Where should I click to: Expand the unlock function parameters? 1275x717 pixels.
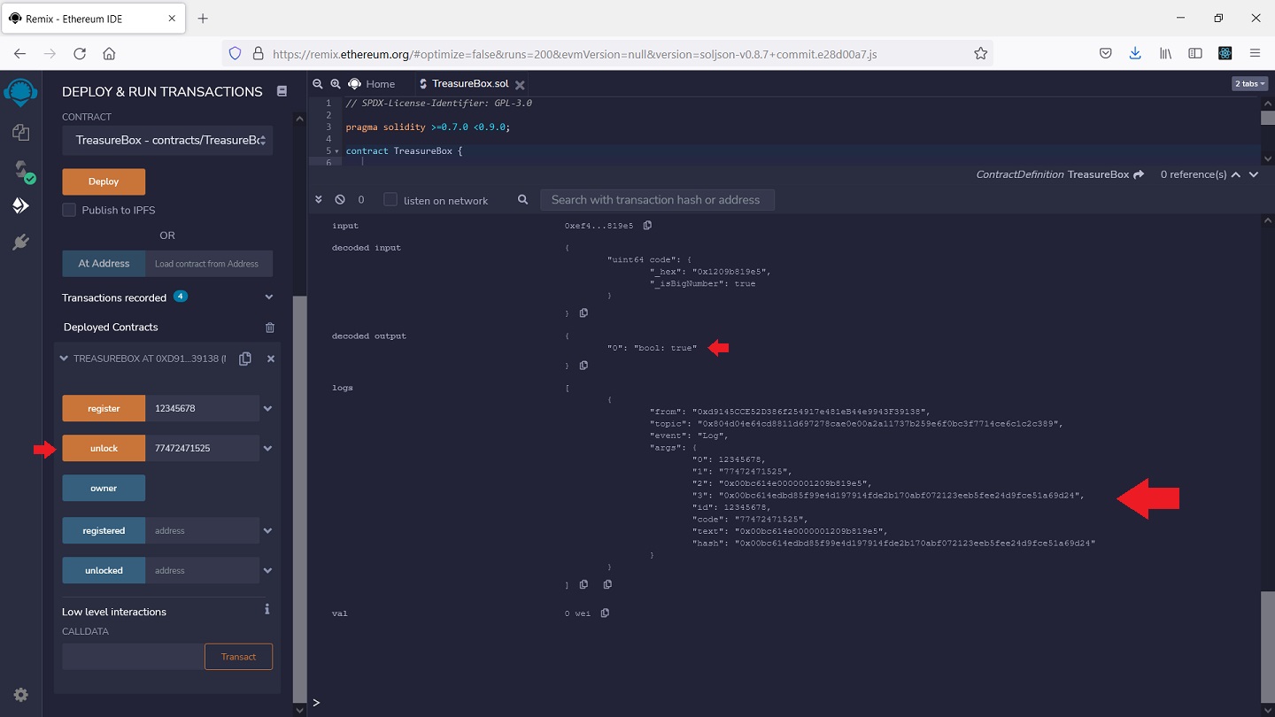coord(268,449)
